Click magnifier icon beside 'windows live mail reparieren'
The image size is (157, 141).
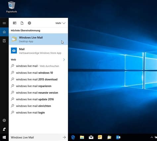[13, 86]
